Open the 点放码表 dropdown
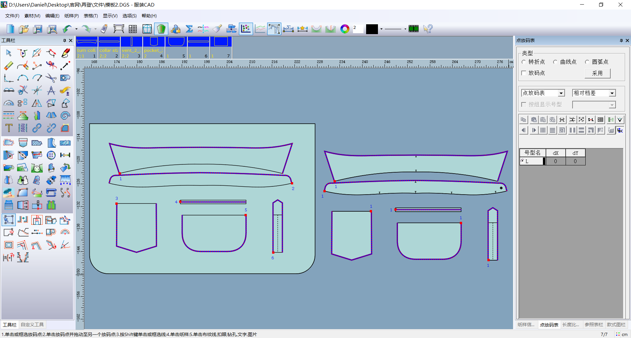The image size is (631, 338). [561, 93]
